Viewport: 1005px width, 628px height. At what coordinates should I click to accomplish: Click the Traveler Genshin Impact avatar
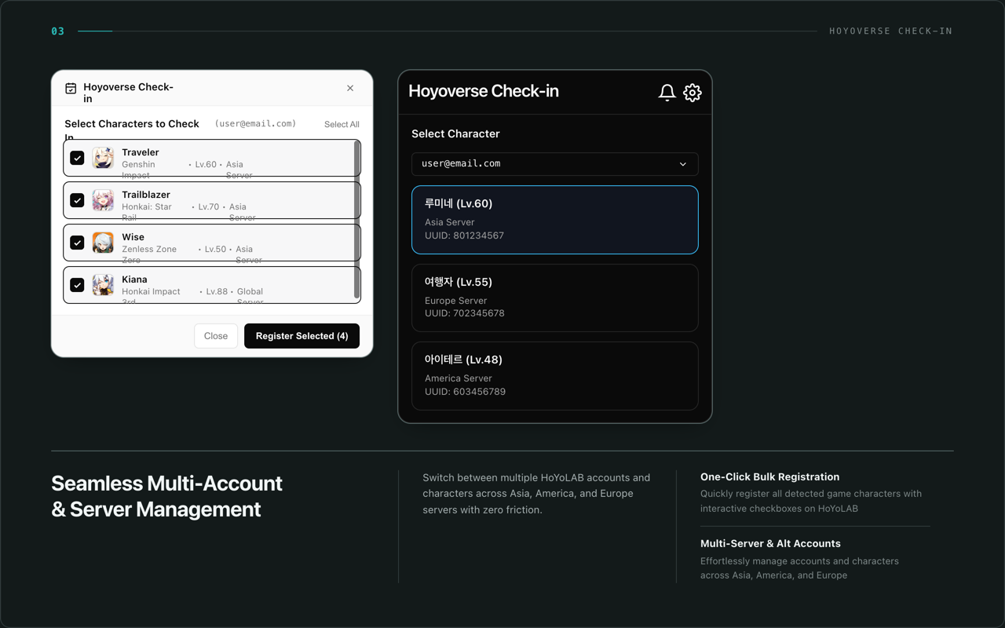coord(103,158)
